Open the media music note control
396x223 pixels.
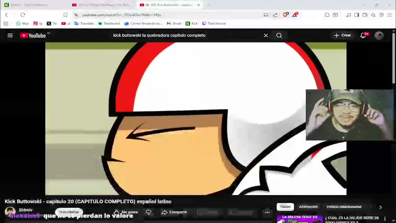pyautogui.click(x=349, y=15)
